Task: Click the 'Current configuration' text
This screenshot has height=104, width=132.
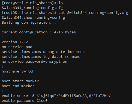Action: 25,32
